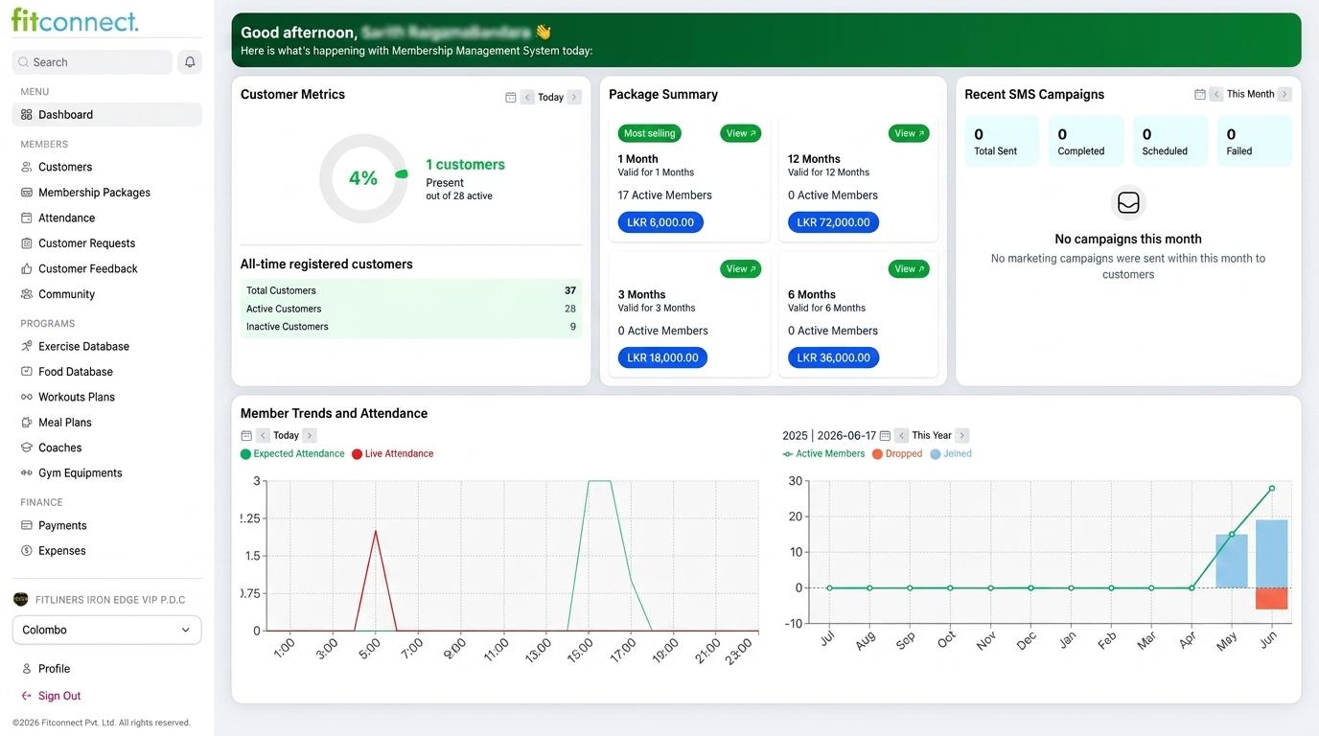
Task: Click the Food Database icon
Action: coord(27,372)
